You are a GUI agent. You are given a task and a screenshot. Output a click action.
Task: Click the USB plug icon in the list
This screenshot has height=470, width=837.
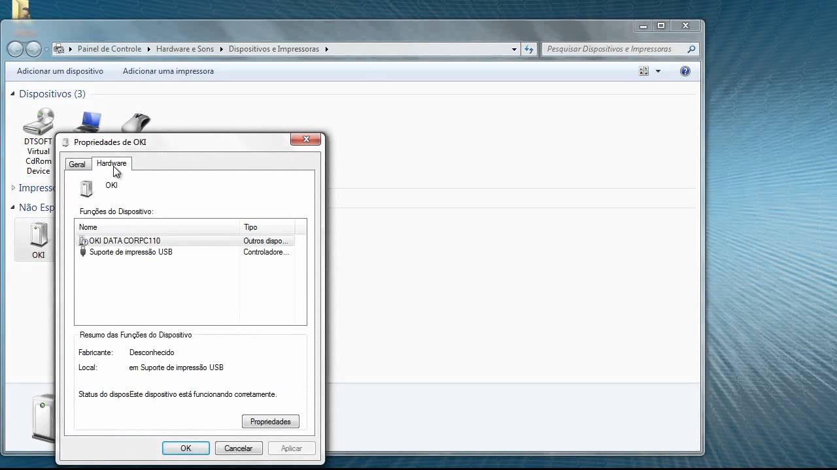pos(83,252)
